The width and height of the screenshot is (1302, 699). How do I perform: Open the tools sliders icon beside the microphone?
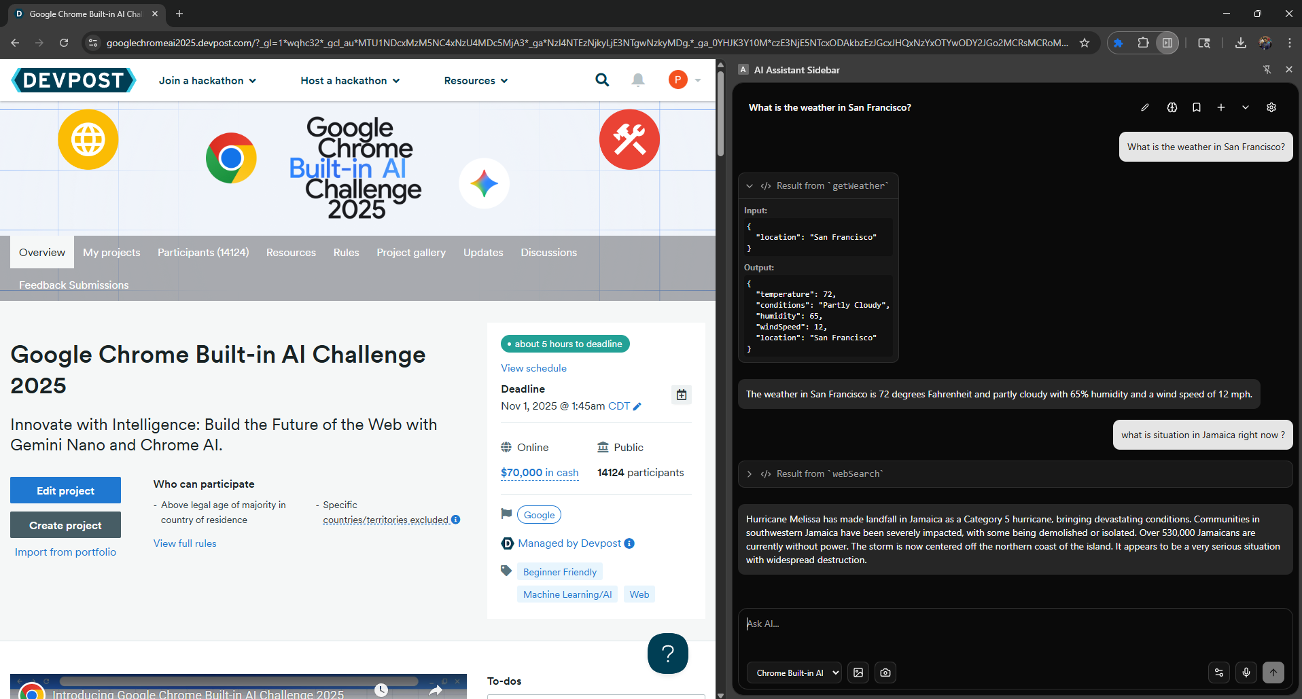1219,673
